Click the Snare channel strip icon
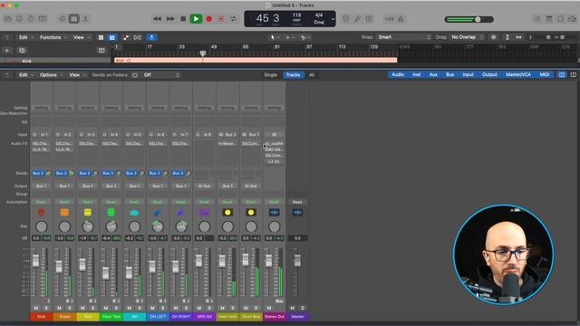The width and height of the screenshot is (580, 326). [x=64, y=213]
